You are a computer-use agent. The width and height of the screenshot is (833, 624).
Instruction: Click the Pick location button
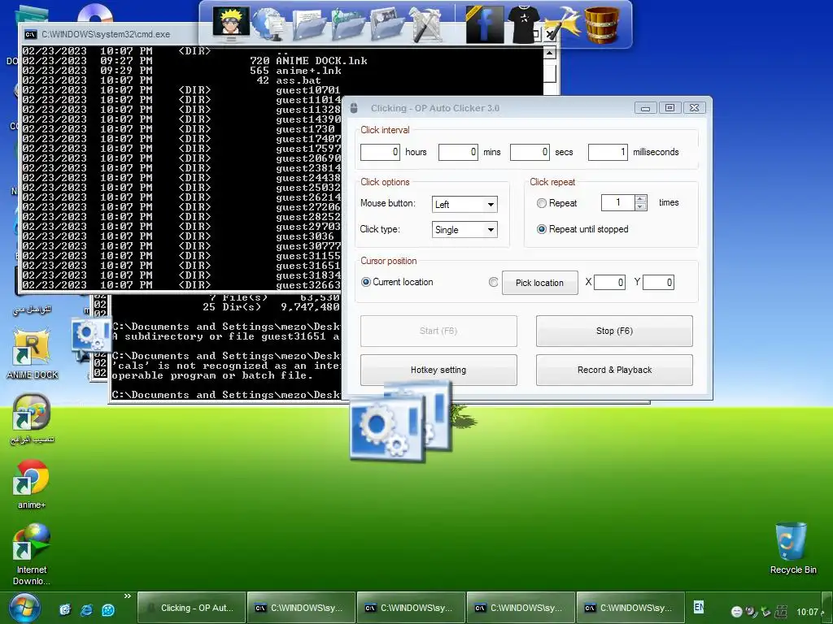click(540, 283)
